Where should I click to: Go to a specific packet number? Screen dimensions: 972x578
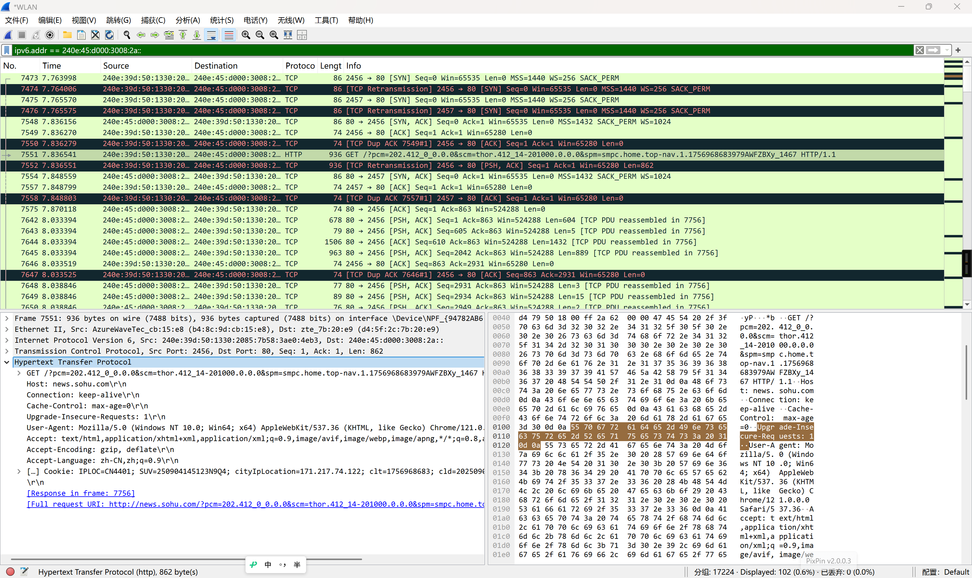[x=169, y=35]
